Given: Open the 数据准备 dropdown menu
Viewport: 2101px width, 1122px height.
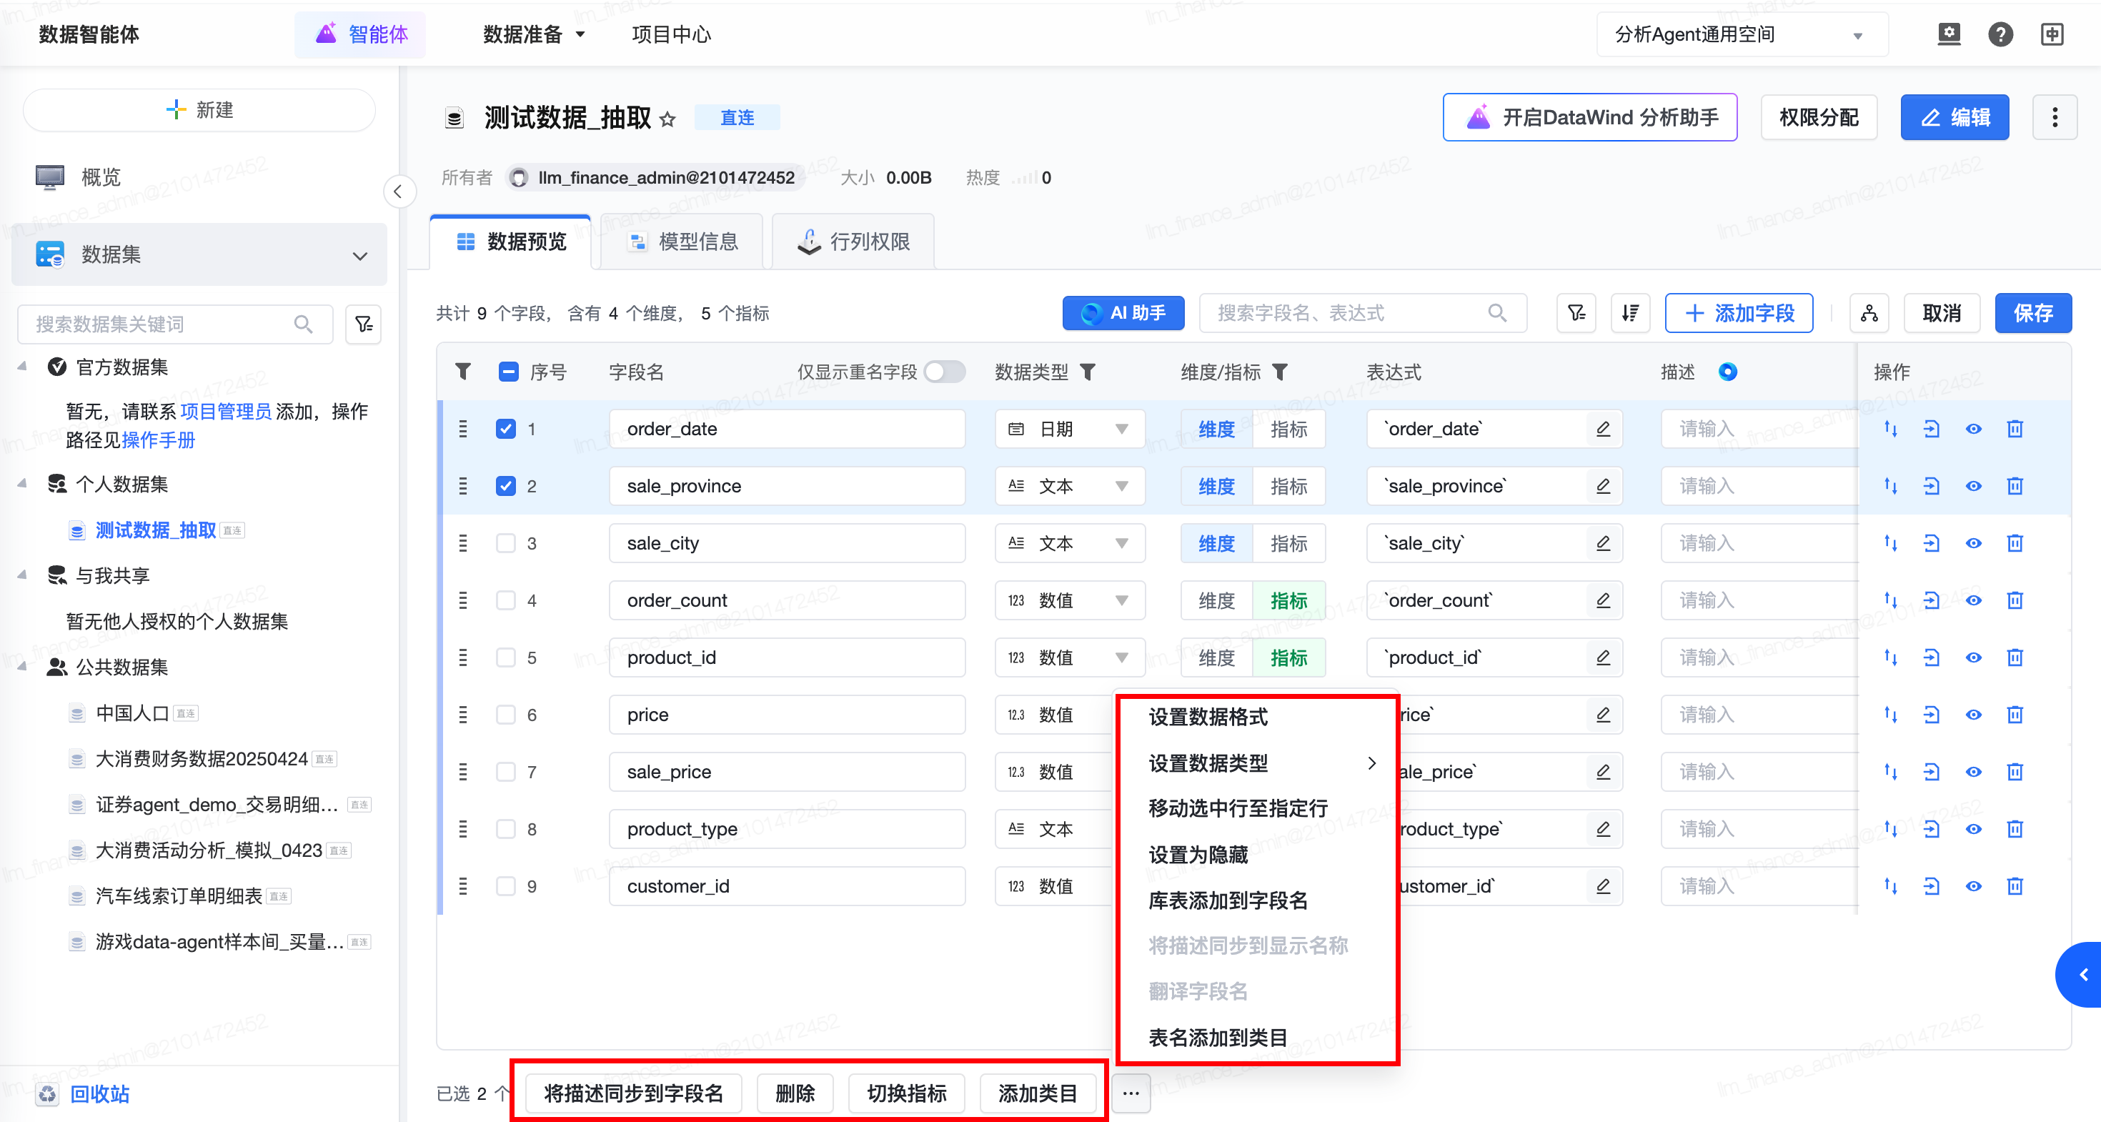Looking at the screenshot, I should (x=533, y=34).
